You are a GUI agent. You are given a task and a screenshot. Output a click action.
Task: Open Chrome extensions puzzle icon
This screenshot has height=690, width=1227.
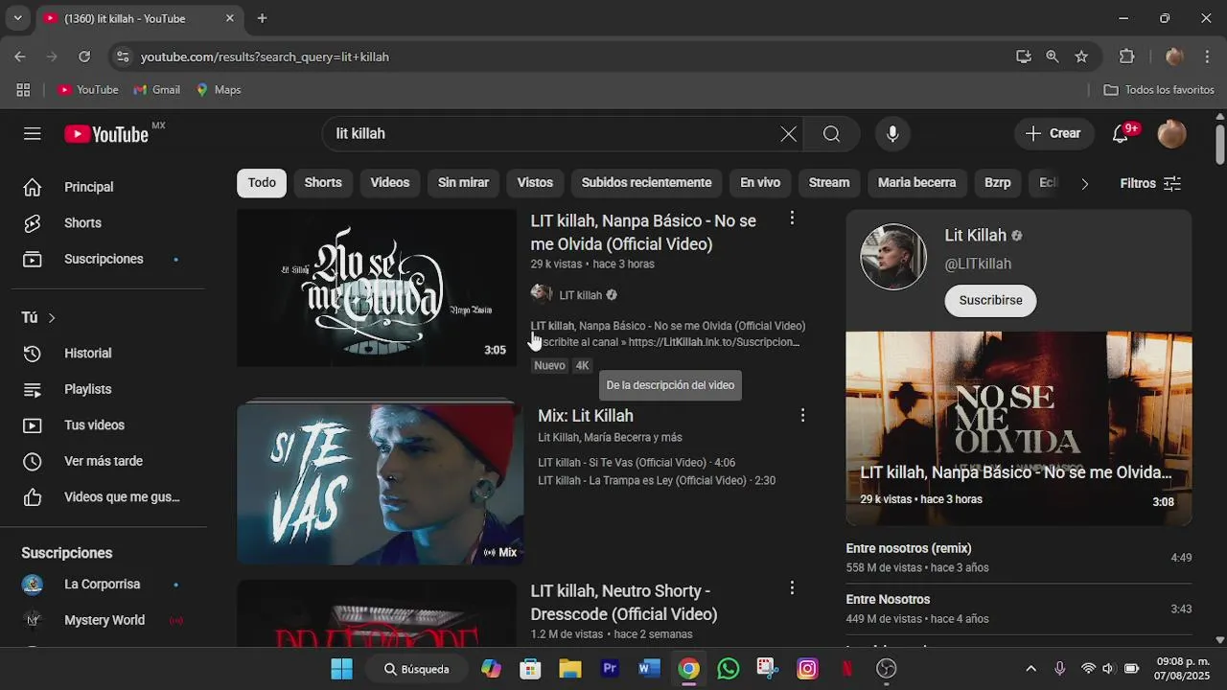coord(1127,57)
